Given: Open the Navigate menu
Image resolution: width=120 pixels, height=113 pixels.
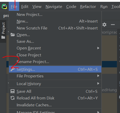Looking at the screenshot, I should pyautogui.click(x=54, y=7).
